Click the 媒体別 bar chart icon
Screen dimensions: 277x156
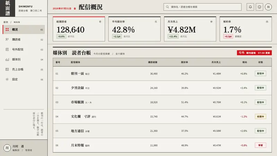coord(7,59)
